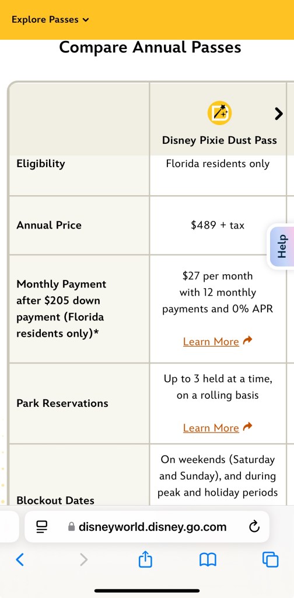Click the Disney Pixie Dust Pass icon
The width and height of the screenshot is (294, 598).
pyautogui.click(x=219, y=113)
